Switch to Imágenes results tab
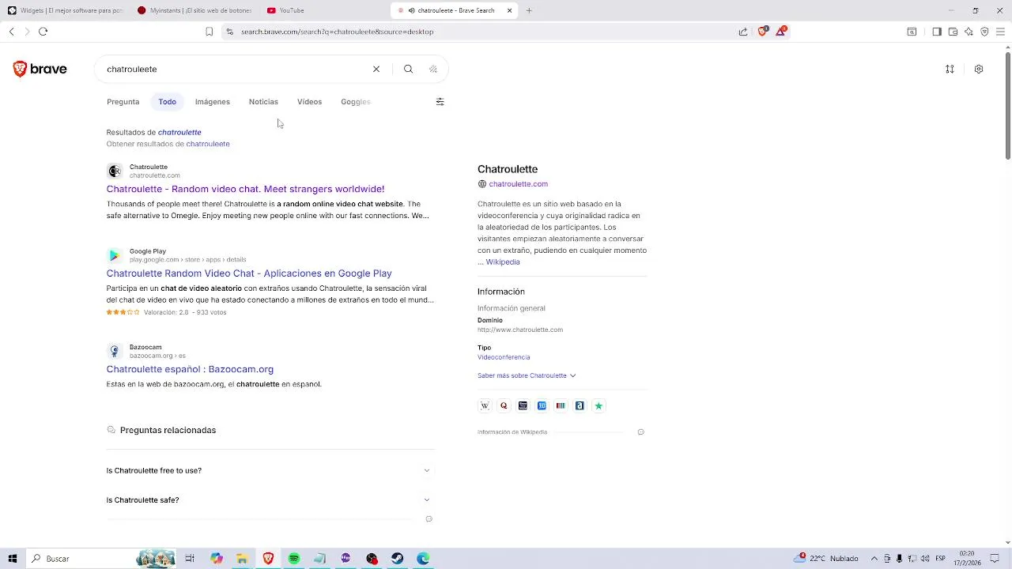 (213, 102)
